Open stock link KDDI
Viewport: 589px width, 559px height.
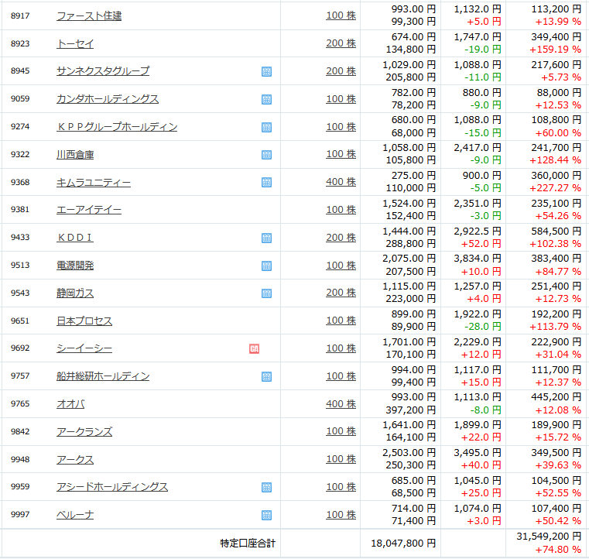[x=75, y=238]
